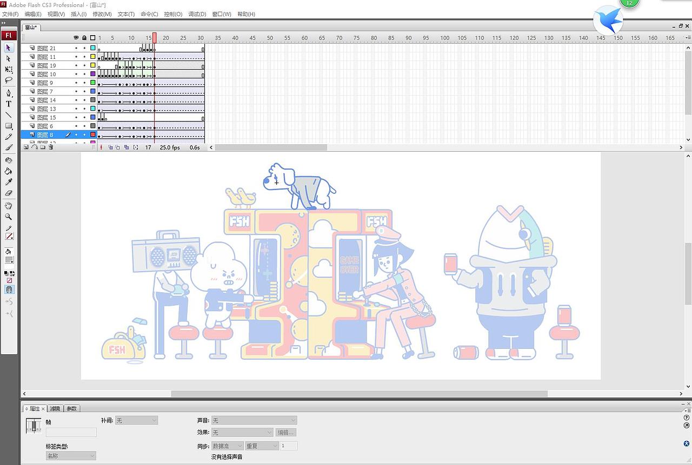Select the Pen tool
The height and width of the screenshot is (465, 692).
(x=9, y=93)
